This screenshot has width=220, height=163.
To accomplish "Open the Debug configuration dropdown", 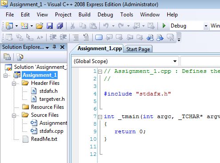I will tap(206, 26).
